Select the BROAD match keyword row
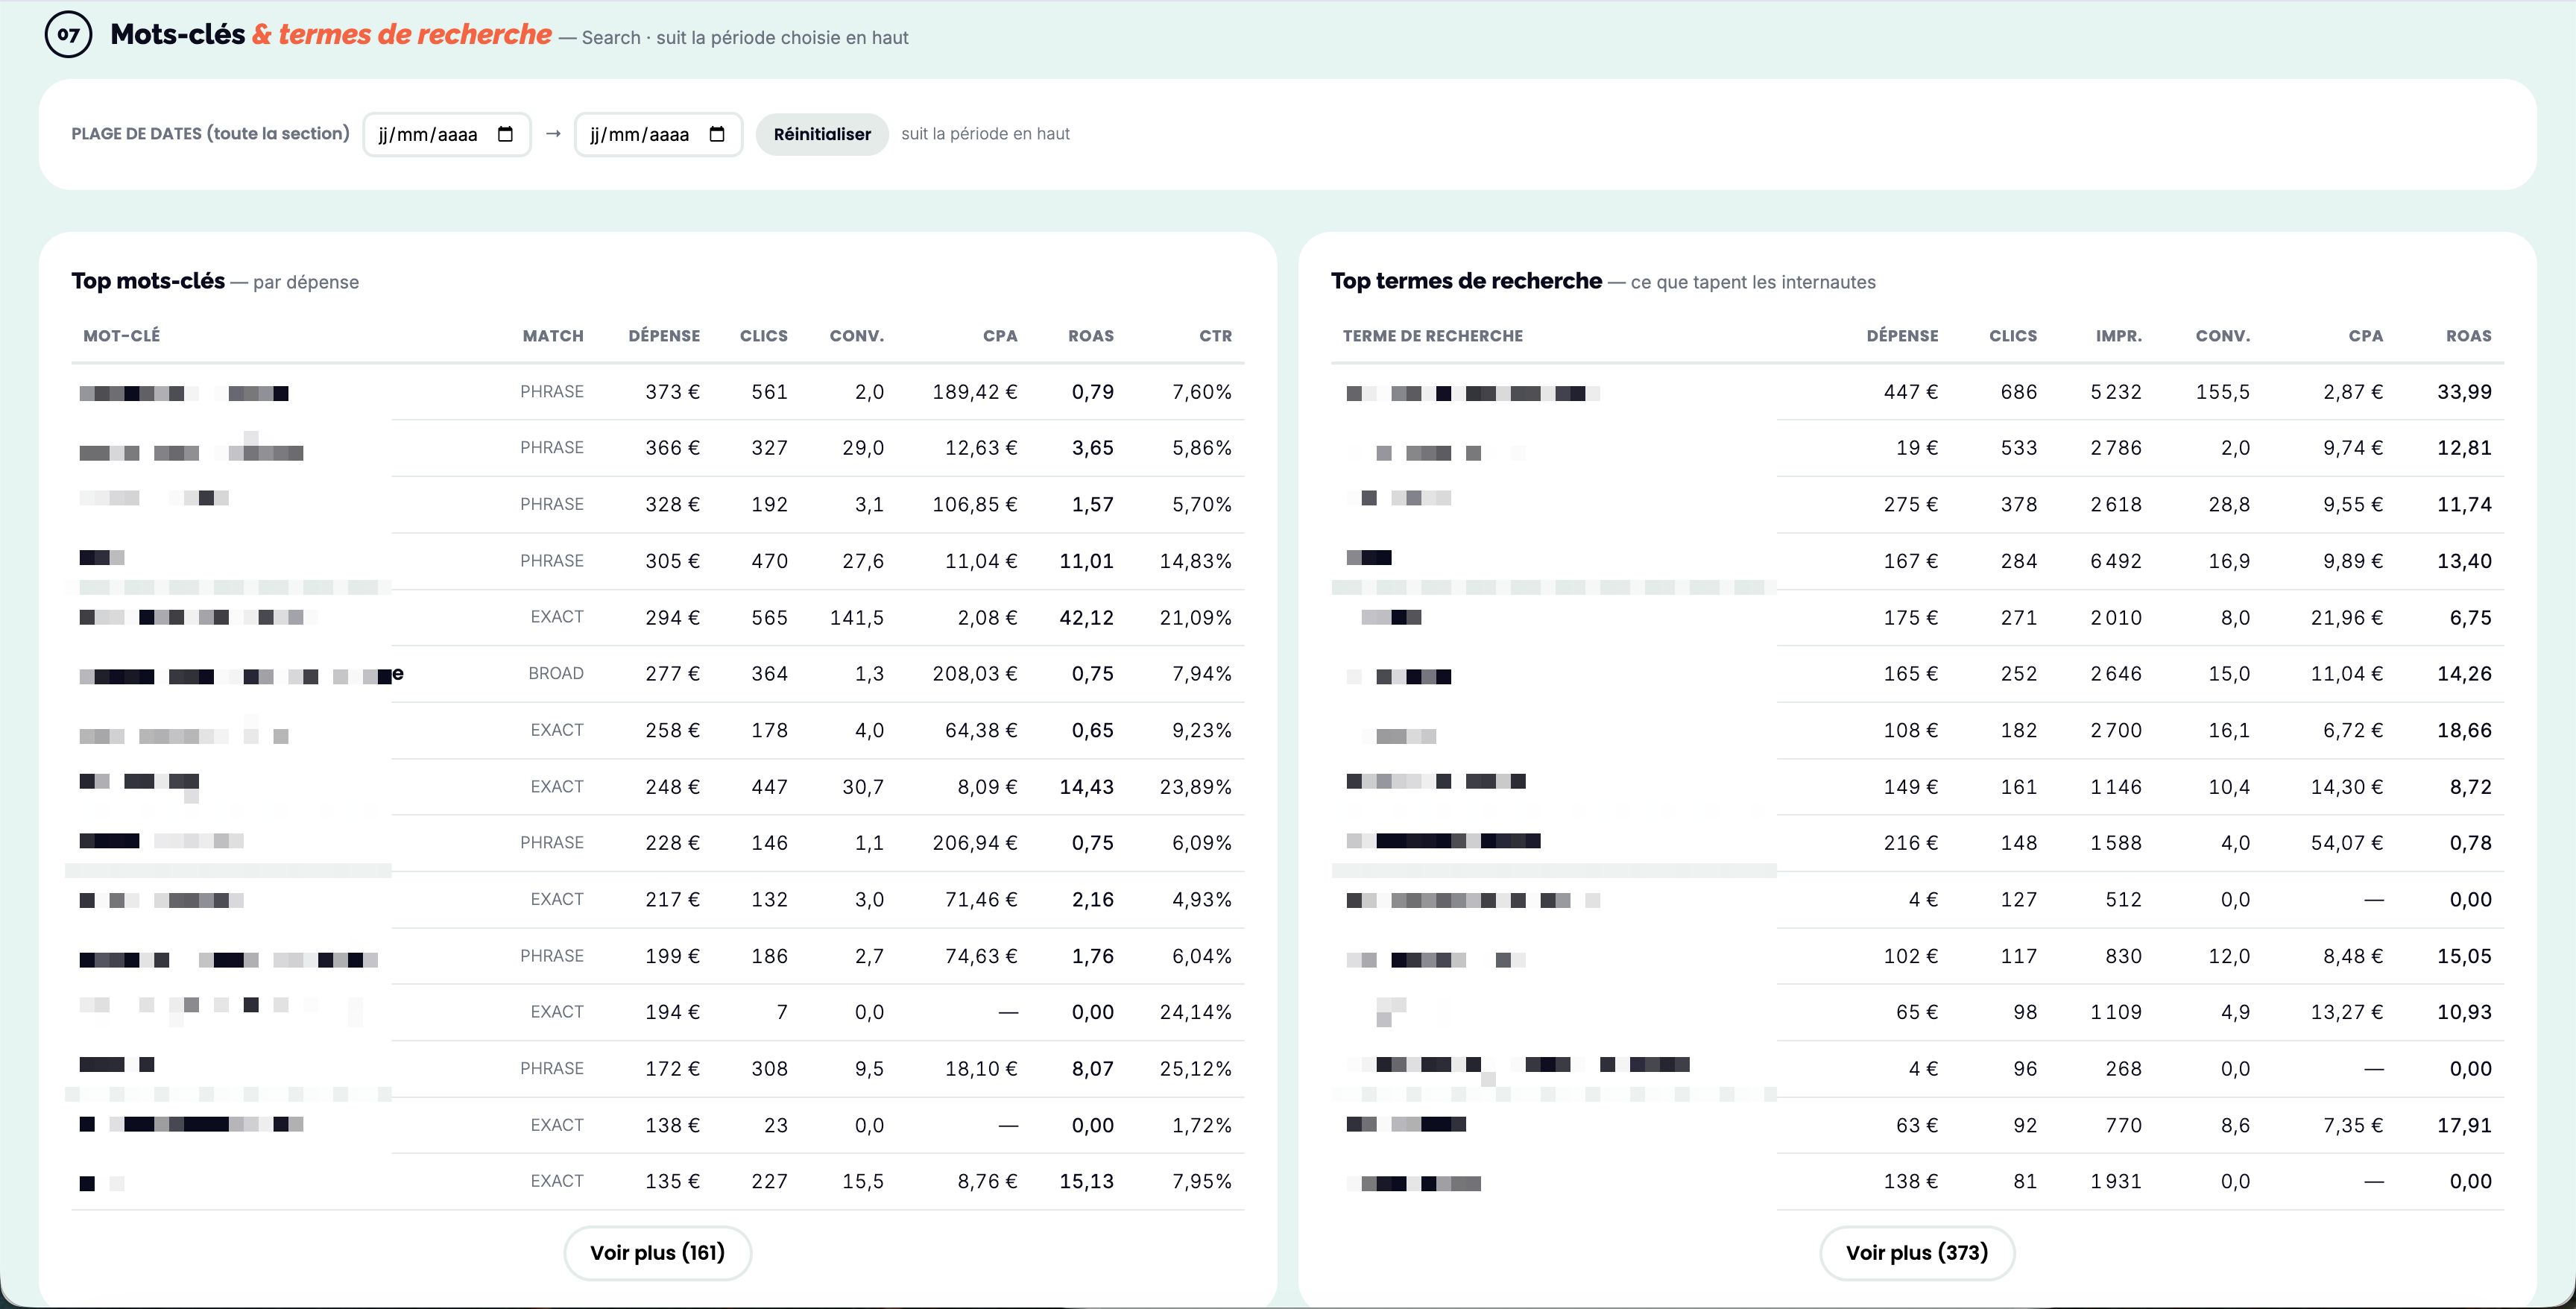The height and width of the screenshot is (1309, 2576). click(x=657, y=674)
